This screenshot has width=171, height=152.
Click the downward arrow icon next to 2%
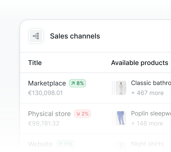click(78, 114)
